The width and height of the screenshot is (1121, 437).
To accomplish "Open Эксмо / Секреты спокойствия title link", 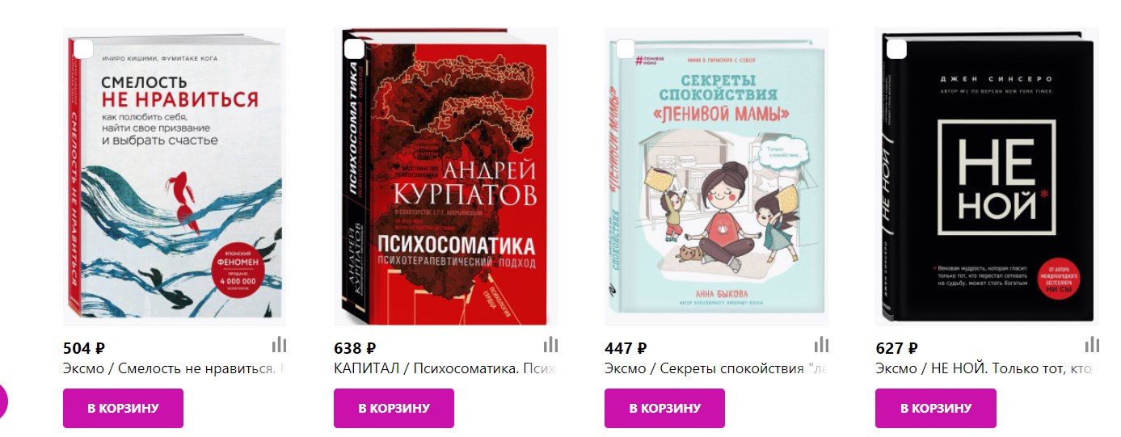I will (x=716, y=368).
